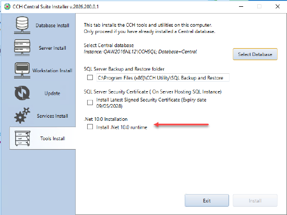Go to the Workstation Install tab
This screenshot has height=215, width=287.
[52, 71]
